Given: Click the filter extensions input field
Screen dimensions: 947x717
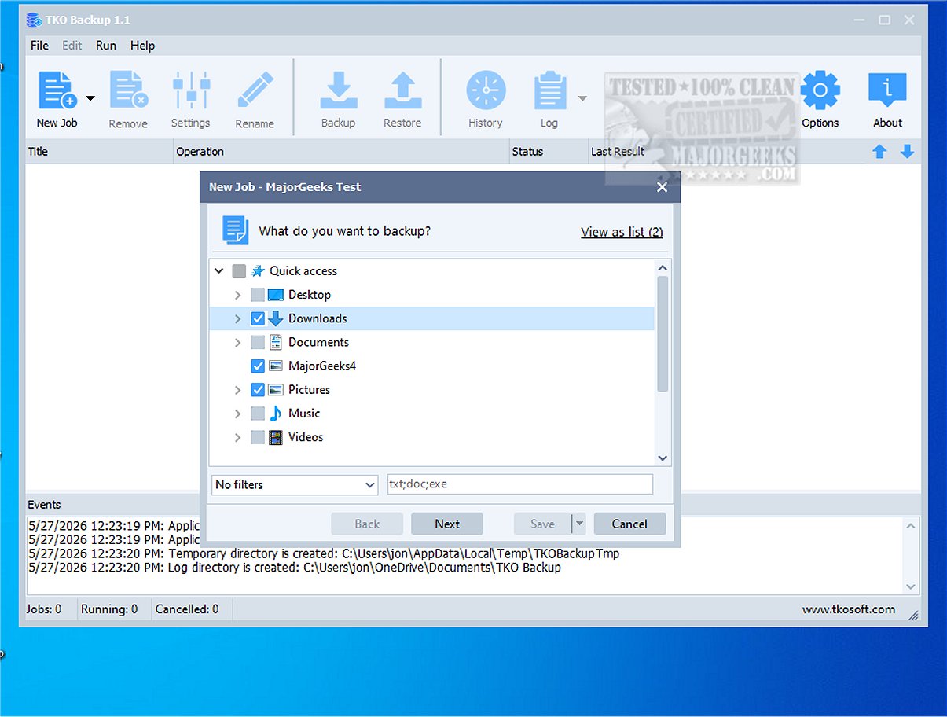Looking at the screenshot, I should pos(519,484).
